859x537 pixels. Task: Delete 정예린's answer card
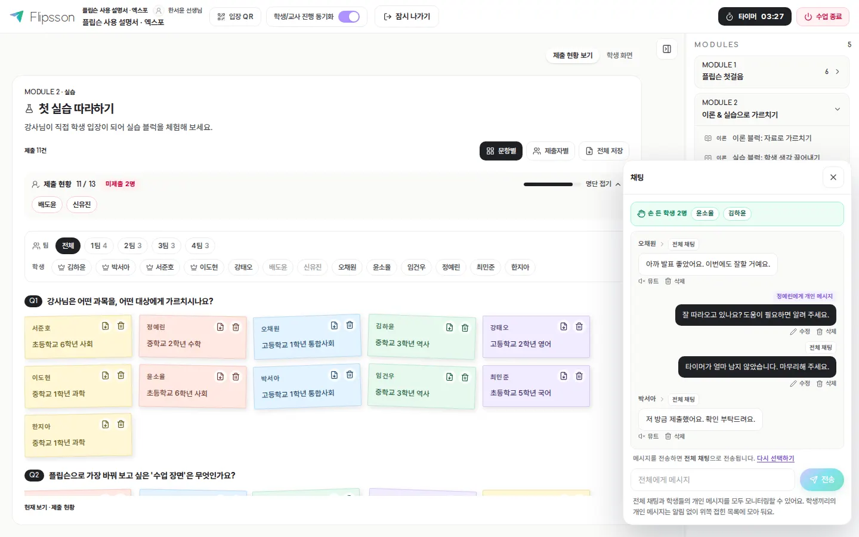(236, 327)
